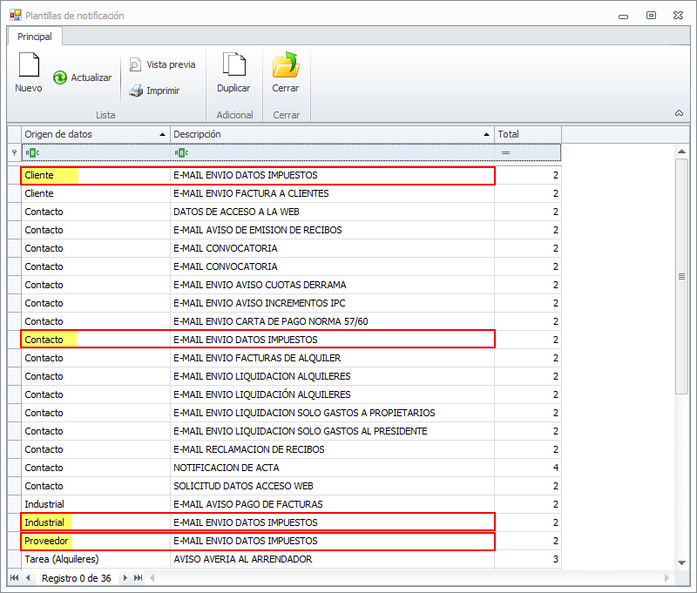The image size is (697, 593).
Task: Go to previous record navigator button
Action: 28,578
